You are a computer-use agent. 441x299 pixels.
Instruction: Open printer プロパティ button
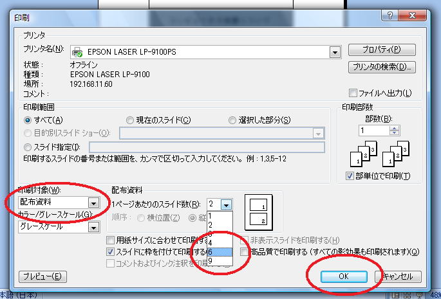[x=382, y=50]
